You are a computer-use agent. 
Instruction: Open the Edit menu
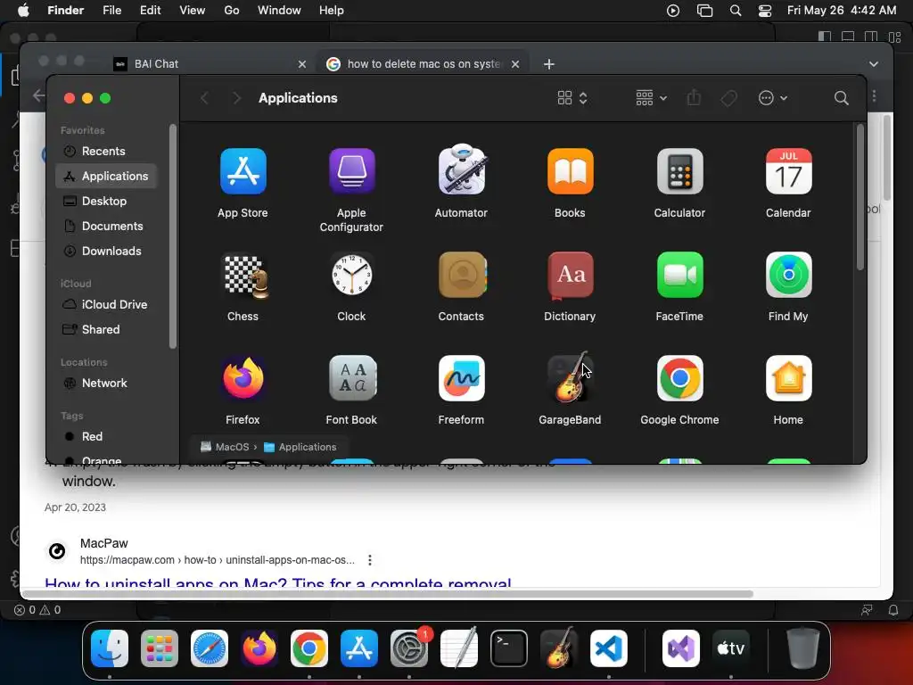(150, 11)
